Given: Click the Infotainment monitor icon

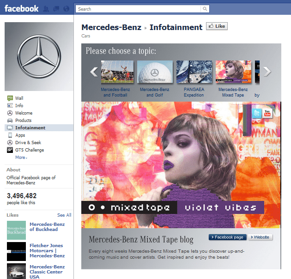Looking at the screenshot, I should (10, 127).
